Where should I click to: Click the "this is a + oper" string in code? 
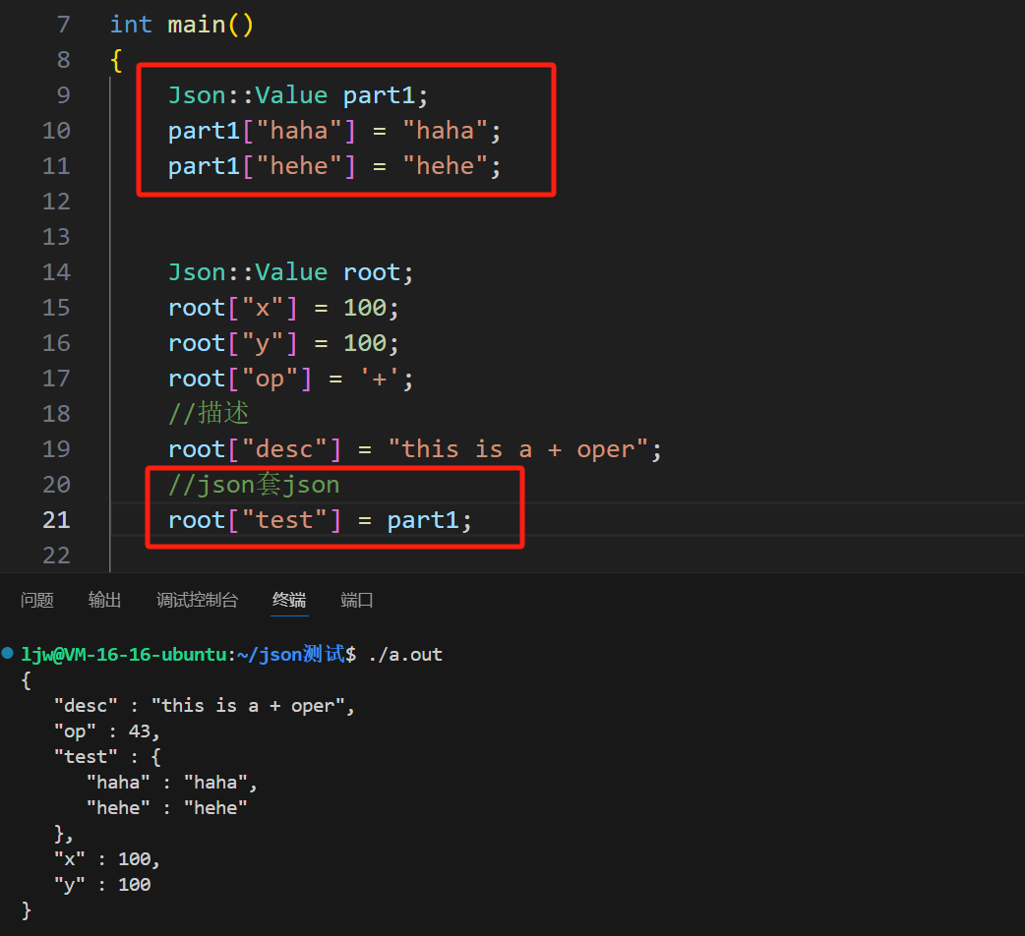coord(517,449)
